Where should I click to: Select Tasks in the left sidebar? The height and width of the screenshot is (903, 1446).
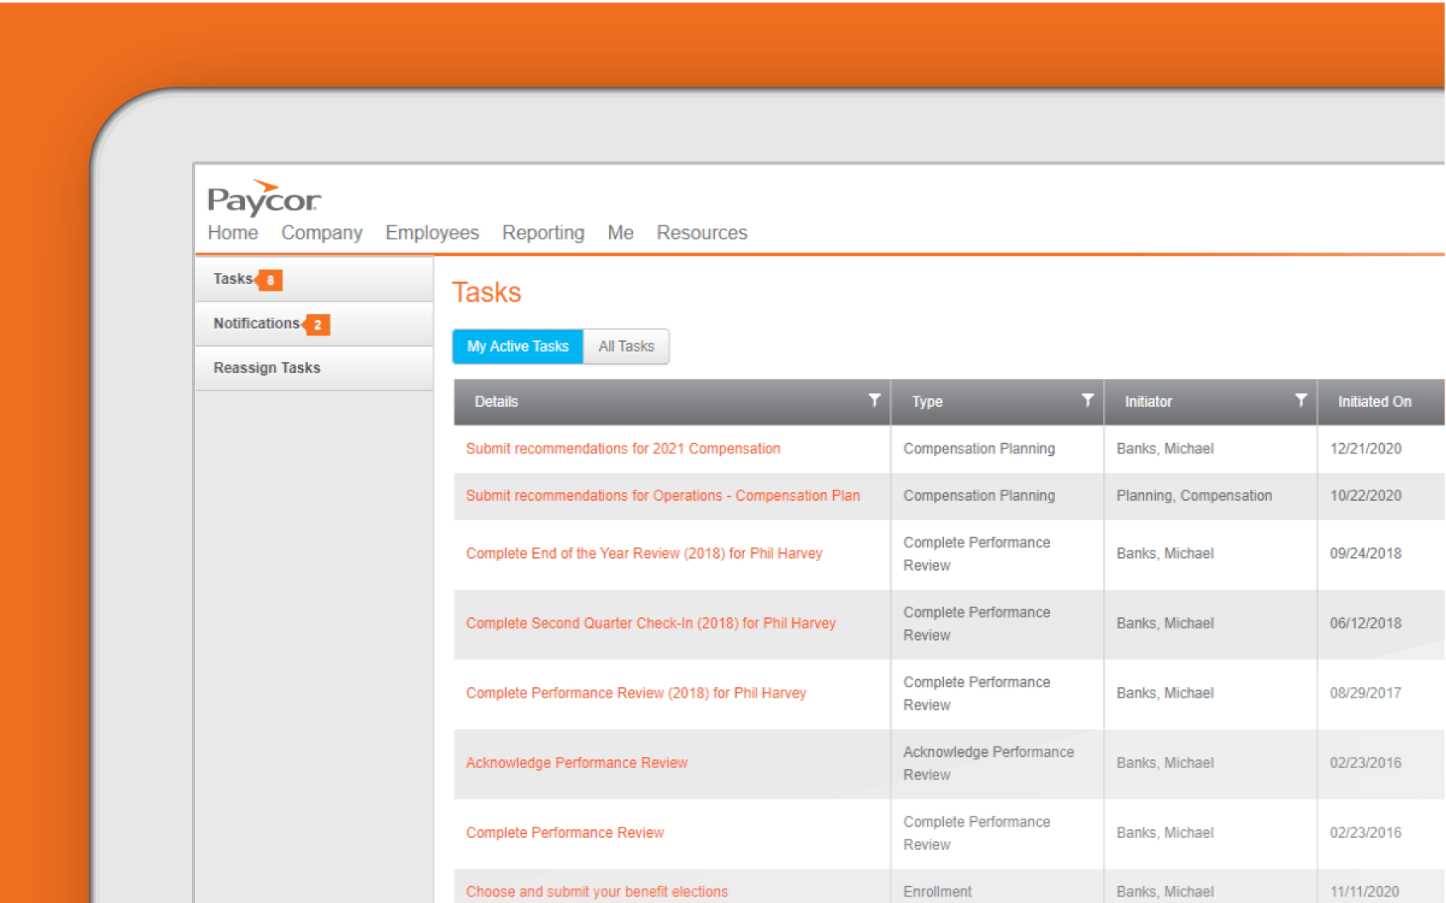[314, 279]
